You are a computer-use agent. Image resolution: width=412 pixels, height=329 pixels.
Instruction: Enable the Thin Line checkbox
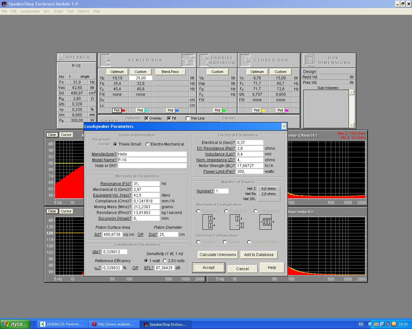188,119
